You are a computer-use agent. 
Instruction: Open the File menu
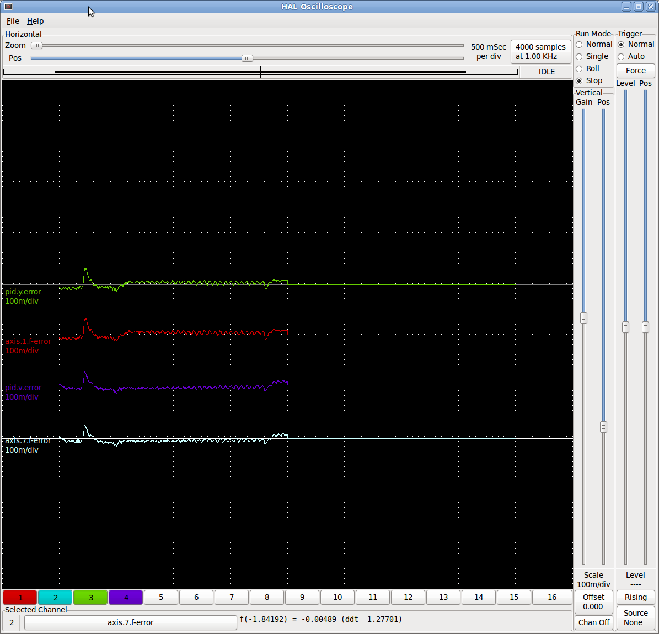tap(13, 21)
